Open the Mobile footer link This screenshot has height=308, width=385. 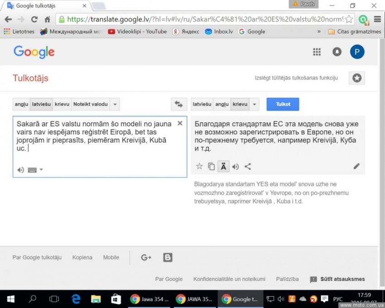click(x=111, y=257)
